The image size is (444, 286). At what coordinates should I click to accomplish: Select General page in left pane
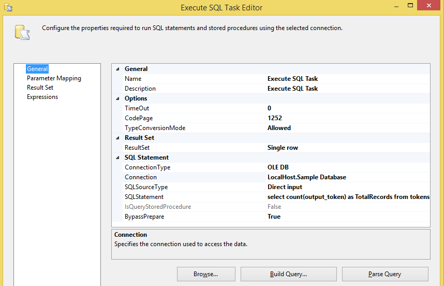coord(37,69)
